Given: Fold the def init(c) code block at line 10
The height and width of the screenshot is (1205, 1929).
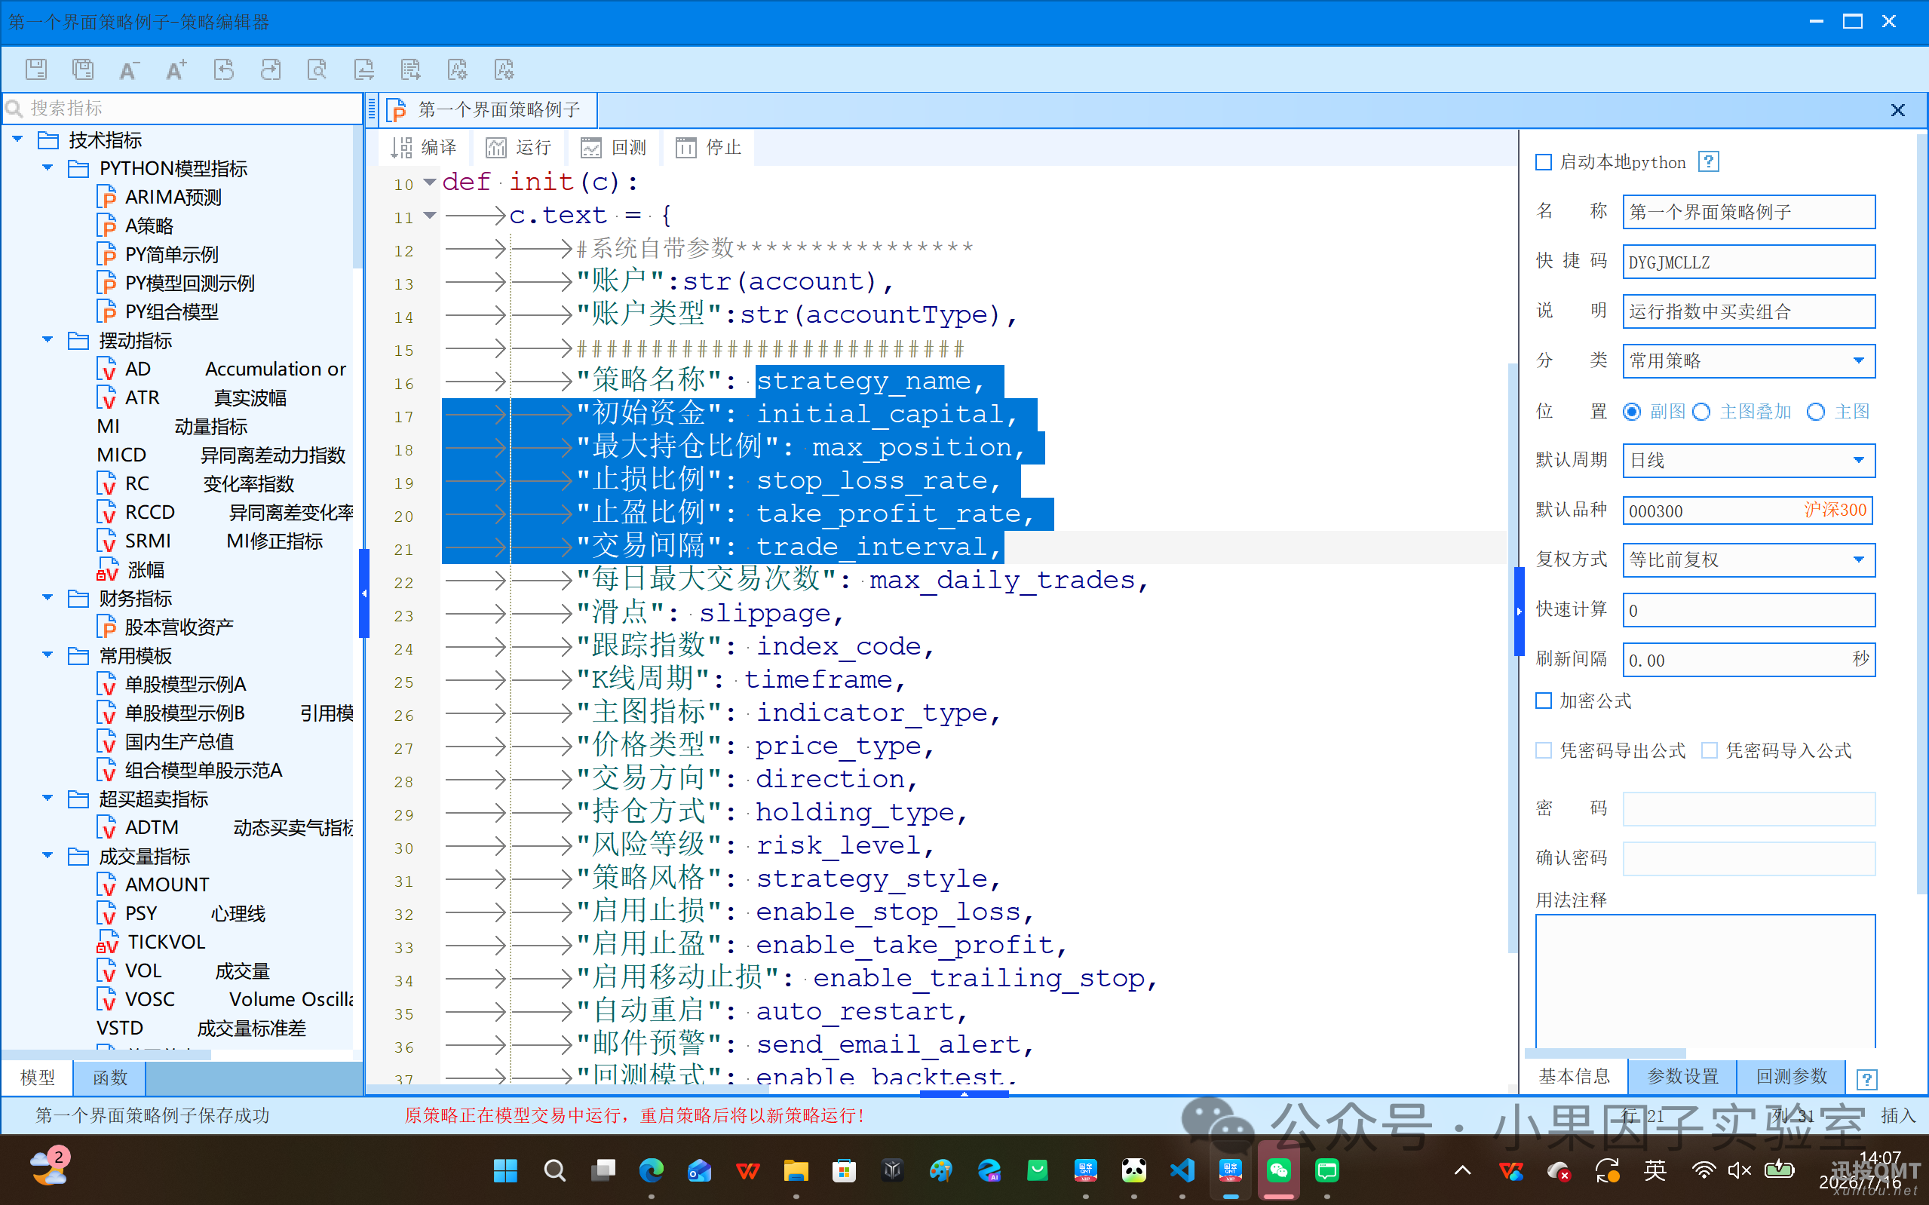Looking at the screenshot, I should pyautogui.click(x=430, y=182).
